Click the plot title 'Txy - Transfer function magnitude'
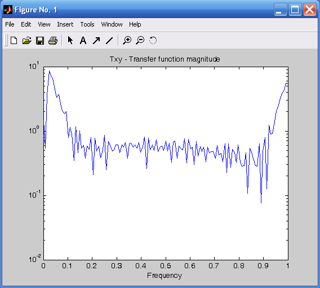Viewport: 320px width, 288px height. tap(165, 59)
